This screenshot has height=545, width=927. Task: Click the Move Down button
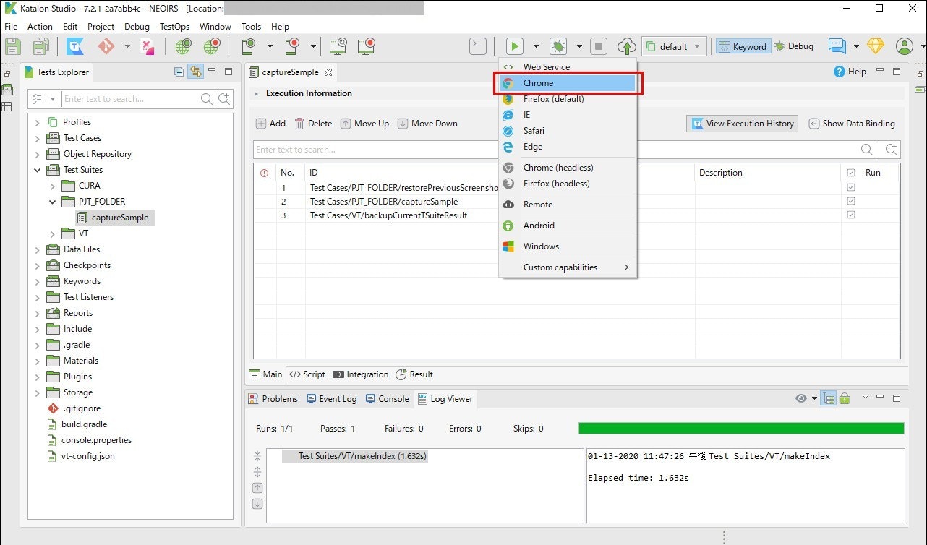(427, 124)
